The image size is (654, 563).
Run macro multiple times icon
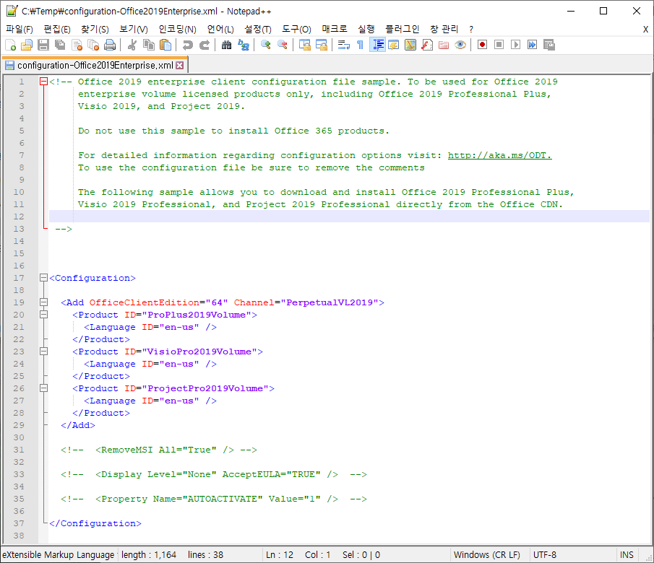point(532,45)
